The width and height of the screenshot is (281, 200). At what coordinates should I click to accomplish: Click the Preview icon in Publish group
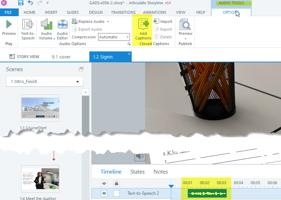[185, 27]
